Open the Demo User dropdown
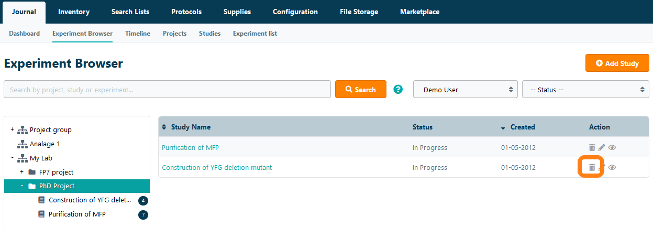Viewport: 653px width, 227px height. 466,90
